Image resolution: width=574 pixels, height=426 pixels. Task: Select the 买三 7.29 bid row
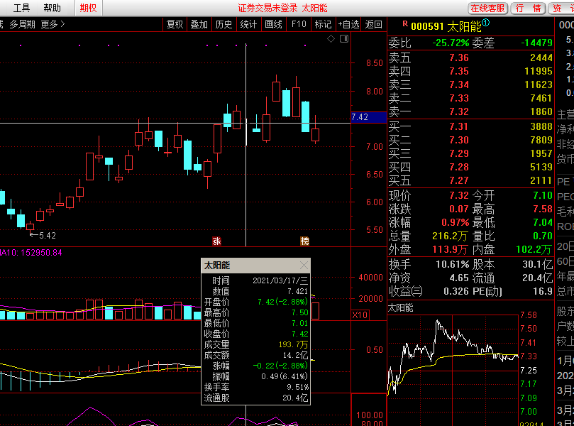470,154
